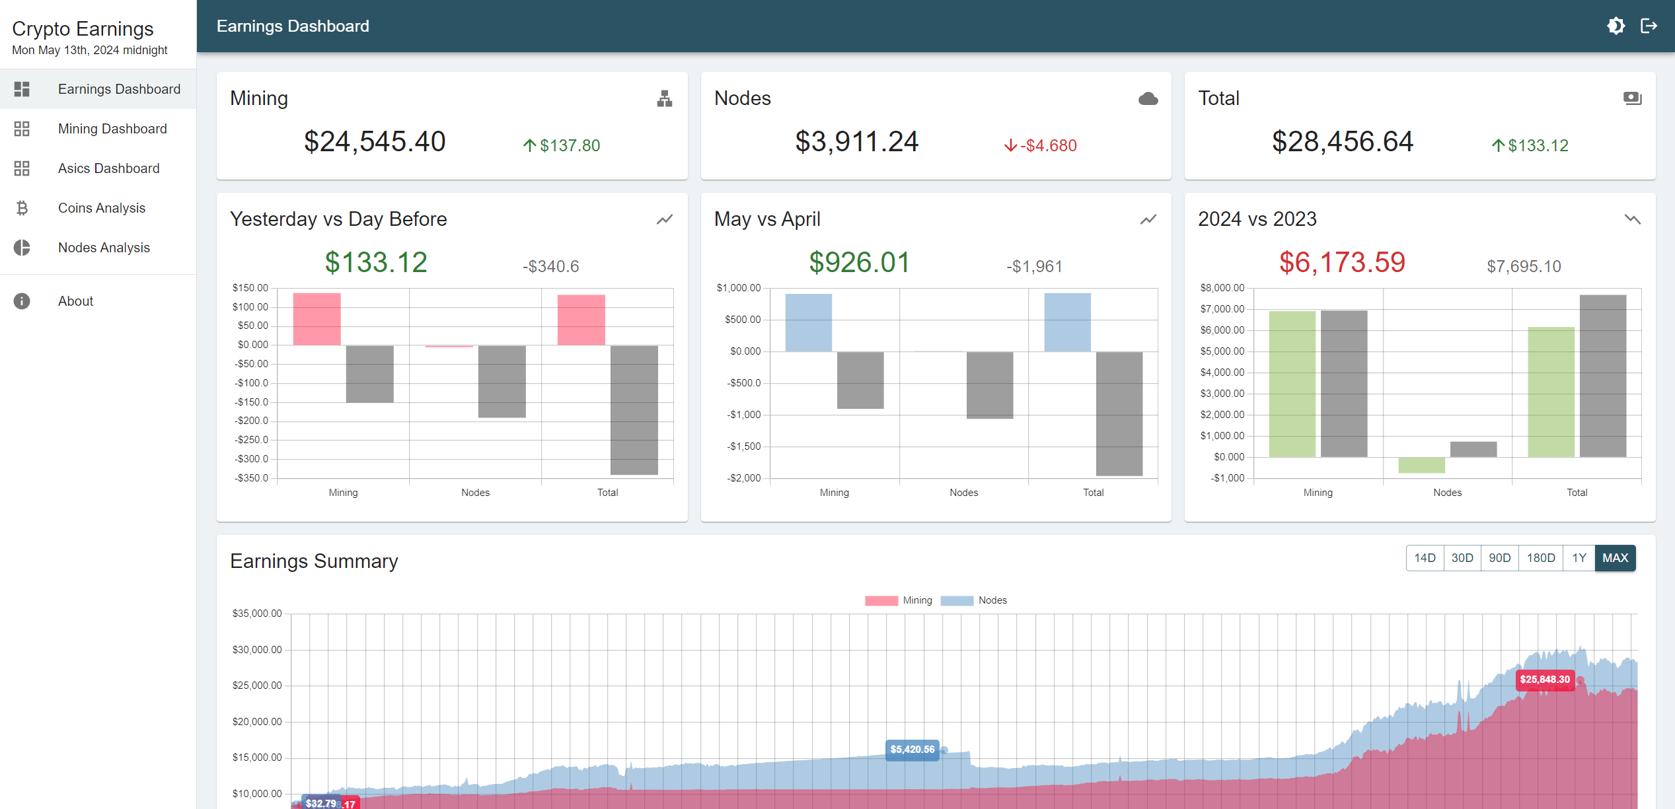Click the red $6,173.59 2024 value

[1342, 262]
